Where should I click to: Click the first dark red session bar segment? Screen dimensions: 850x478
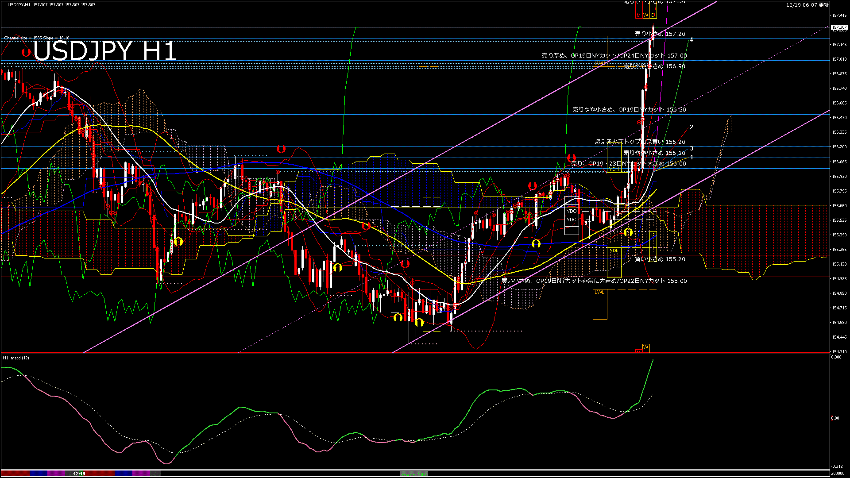tap(15, 474)
